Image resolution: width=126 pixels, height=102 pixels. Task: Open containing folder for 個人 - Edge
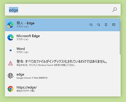click(x=106, y=25)
